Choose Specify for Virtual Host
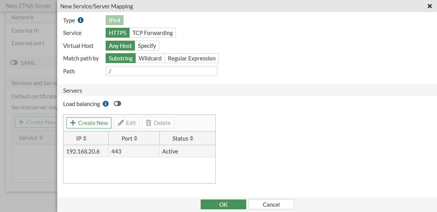This screenshot has width=437, height=212. pos(147,46)
